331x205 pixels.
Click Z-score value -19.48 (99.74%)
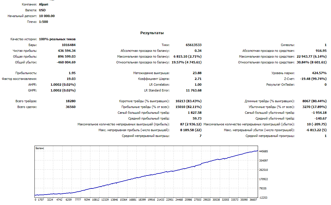313,79
